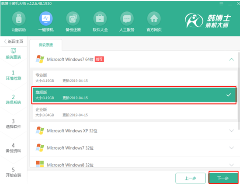
Task: Click 大小:3.04GB under 企业版
Action: point(45,115)
